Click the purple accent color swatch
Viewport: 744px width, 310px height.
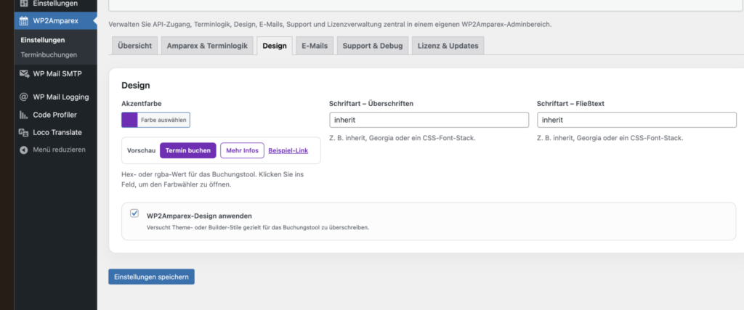(129, 120)
